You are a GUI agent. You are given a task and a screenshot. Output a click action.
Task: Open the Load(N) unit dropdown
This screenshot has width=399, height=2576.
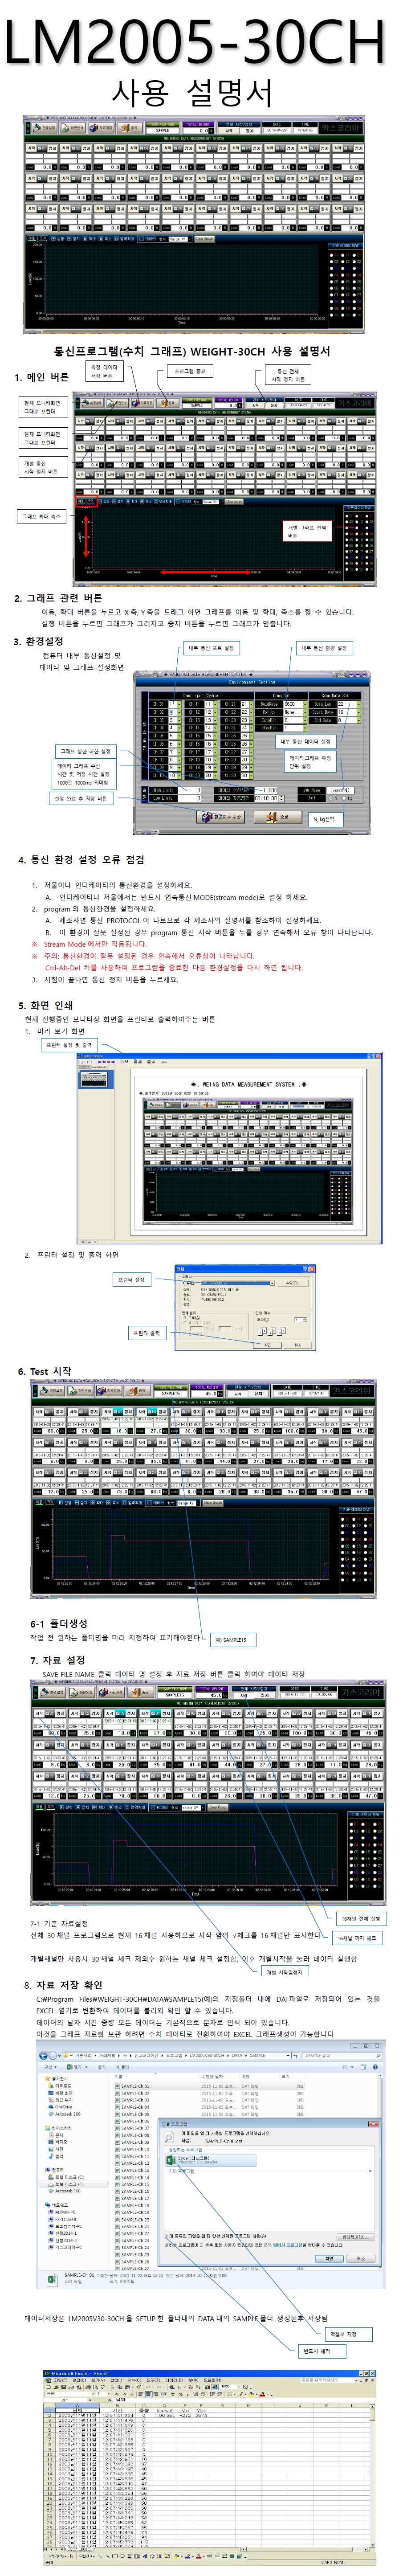(340, 790)
